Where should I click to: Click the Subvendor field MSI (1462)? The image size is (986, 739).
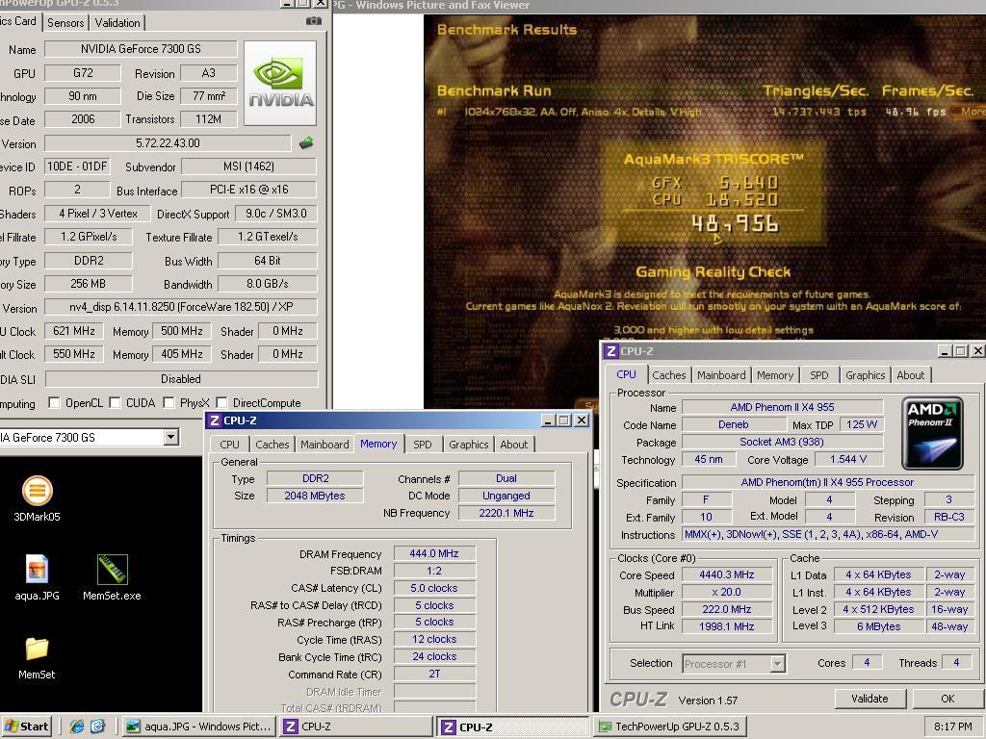249,166
